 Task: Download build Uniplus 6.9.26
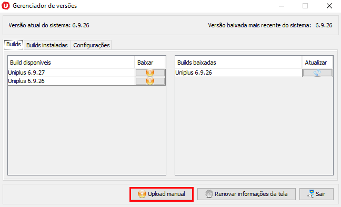(150, 81)
